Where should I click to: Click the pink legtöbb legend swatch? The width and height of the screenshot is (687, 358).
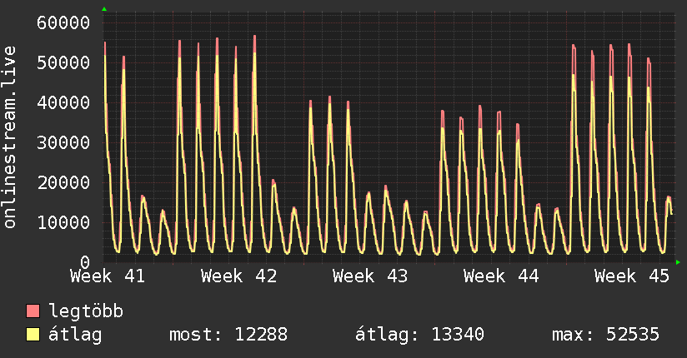pos(33,311)
